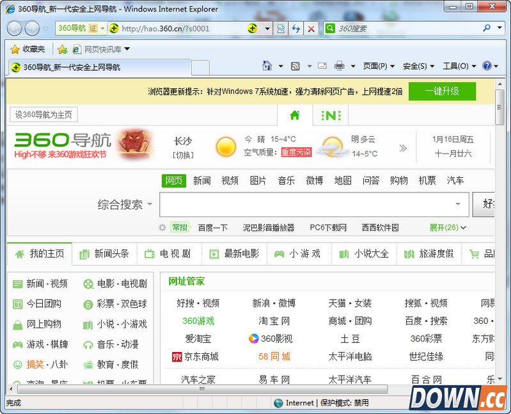This screenshot has width=511, height=414.
Task: Click the vertical scrollbar thumb
Action: pyautogui.click(x=499, y=107)
